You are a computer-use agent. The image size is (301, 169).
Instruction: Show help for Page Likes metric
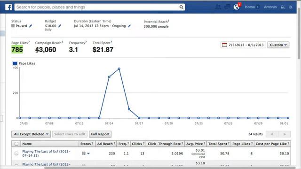point(29,42)
